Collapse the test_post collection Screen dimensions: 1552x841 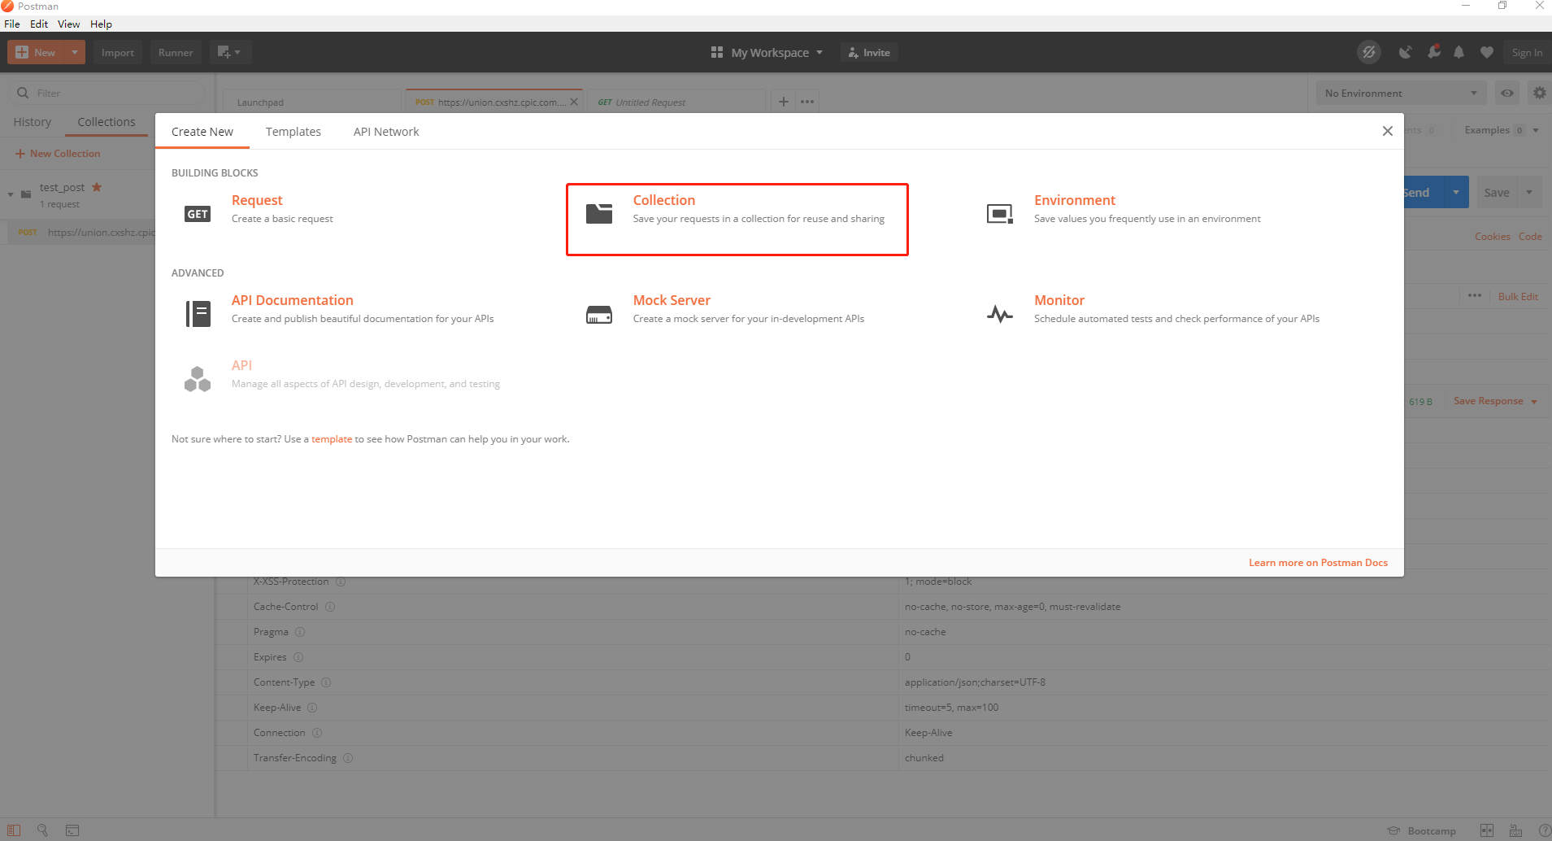click(x=11, y=194)
